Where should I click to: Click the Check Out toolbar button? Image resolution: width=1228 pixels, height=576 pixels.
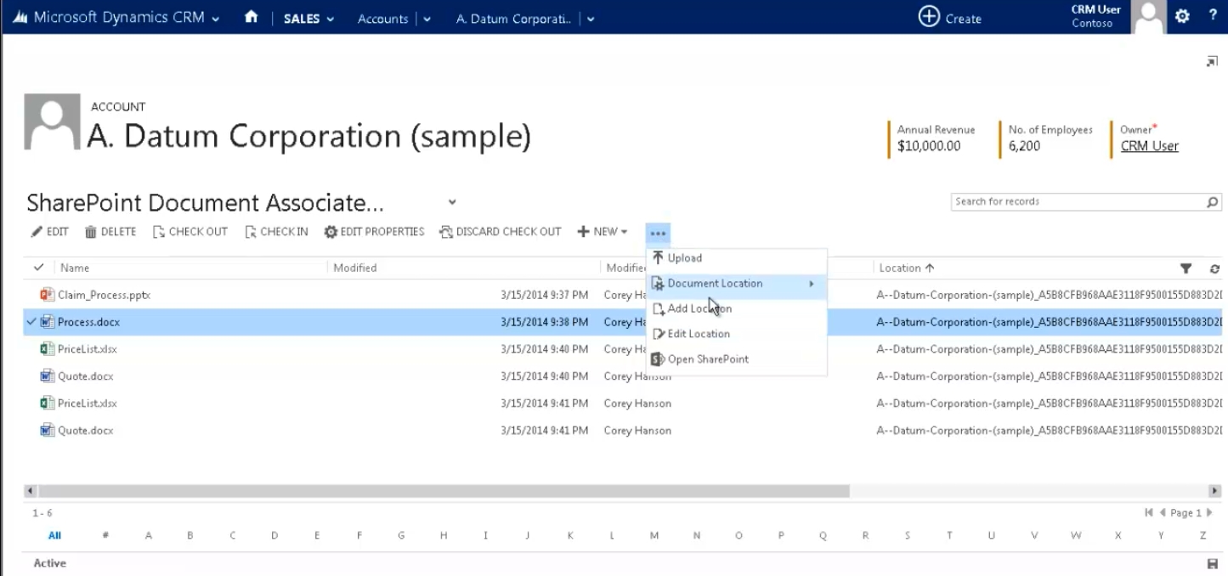pyautogui.click(x=190, y=232)
